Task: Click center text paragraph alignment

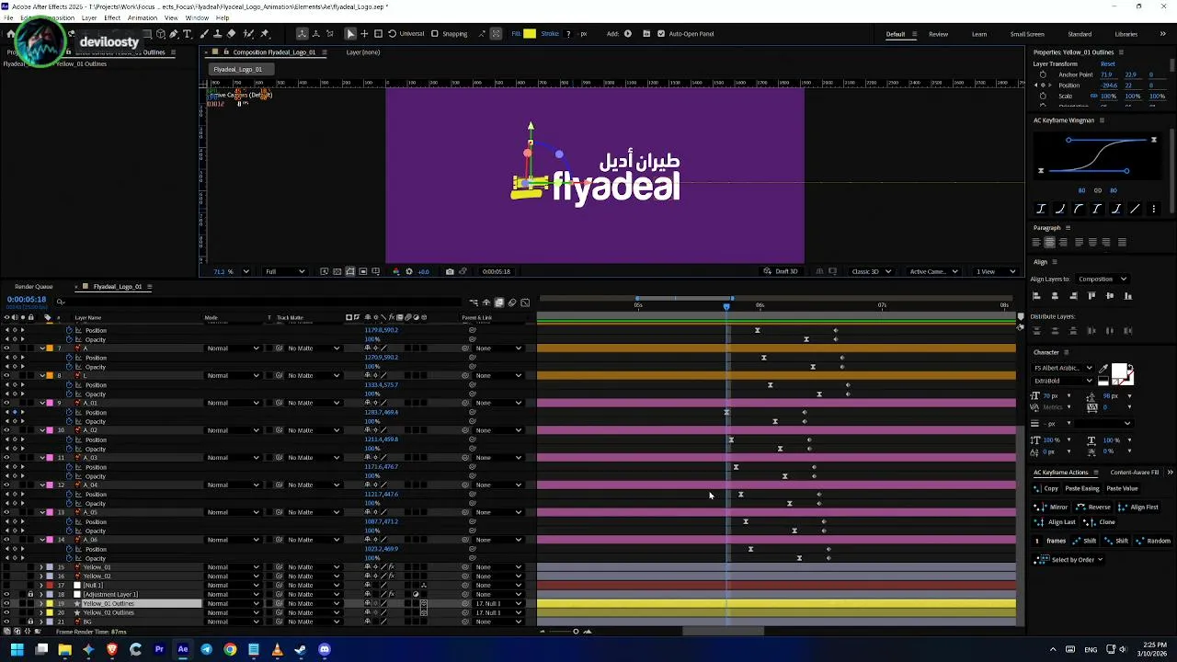Action: pos(1049,243)
